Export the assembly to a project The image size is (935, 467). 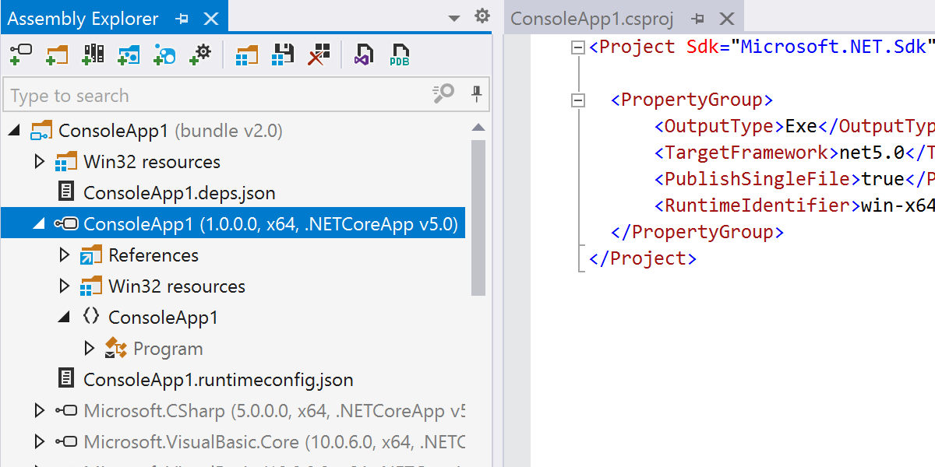click(246, 54)
